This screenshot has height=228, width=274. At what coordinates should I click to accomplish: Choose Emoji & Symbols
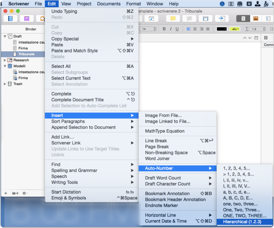pos(92,198)
